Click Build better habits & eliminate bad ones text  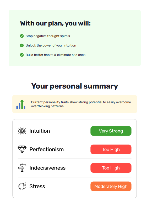pyautogui.click(x=56, y=55)
